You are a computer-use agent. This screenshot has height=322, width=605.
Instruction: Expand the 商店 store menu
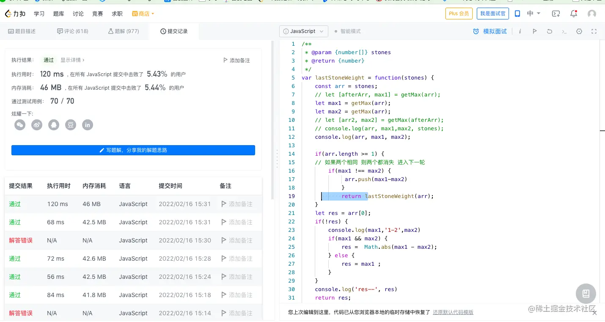[143, 14]
